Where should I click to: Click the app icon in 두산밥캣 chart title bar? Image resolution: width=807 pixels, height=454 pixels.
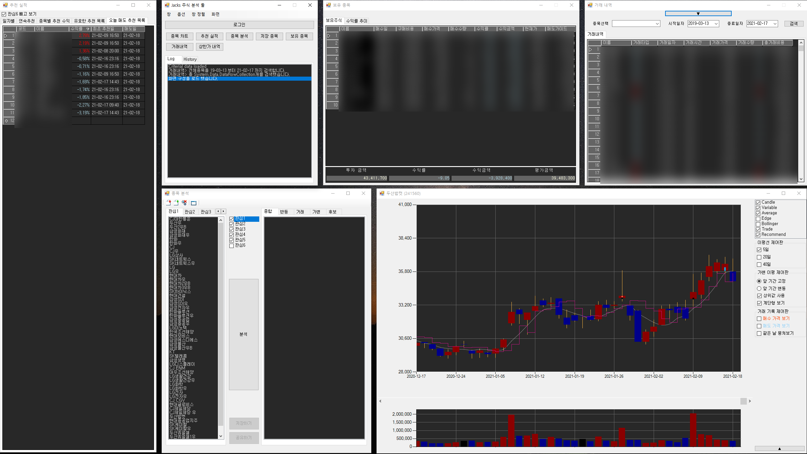pos(382,193)
